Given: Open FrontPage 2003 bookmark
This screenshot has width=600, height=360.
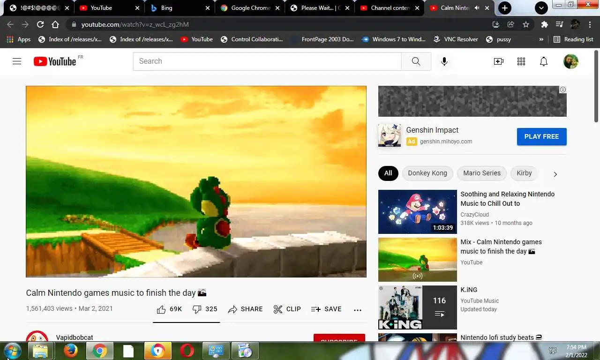Looking at the screenshot, I should [322, 39].
